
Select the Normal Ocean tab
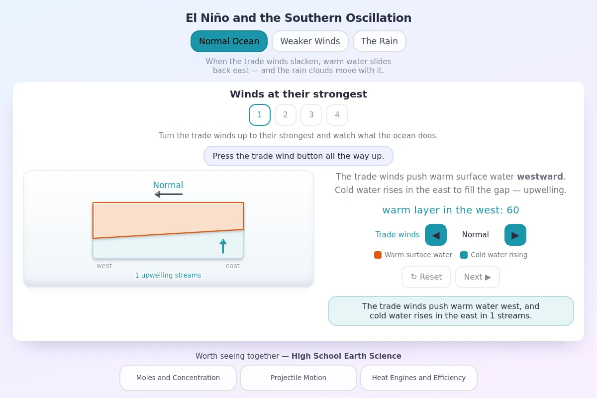coord(229,41)
